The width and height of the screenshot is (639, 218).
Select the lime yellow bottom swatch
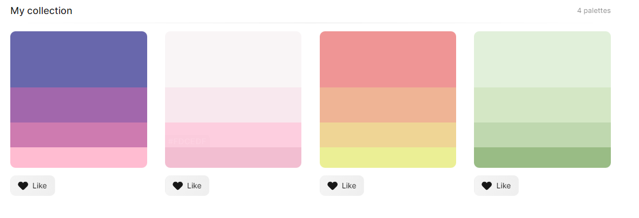click(x=388, y=158)
